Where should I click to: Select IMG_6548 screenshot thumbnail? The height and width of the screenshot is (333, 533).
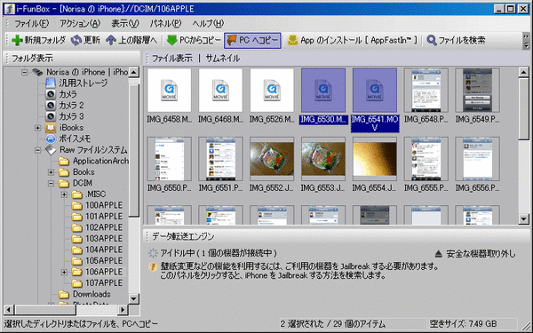426,91
